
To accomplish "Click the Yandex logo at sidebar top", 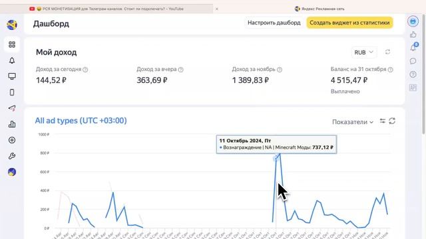I will (x=12, y=25).
